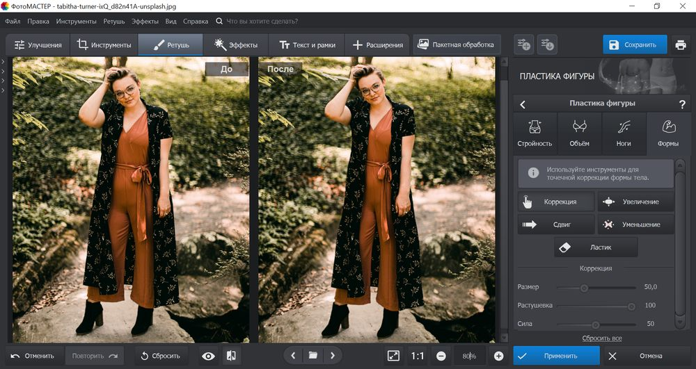This screenshot has width=696, height=369.
Task: Open the Эффекты menu in menu bar
Action: [x=145, y=22]
